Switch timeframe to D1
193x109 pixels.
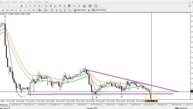pos(25,10)
